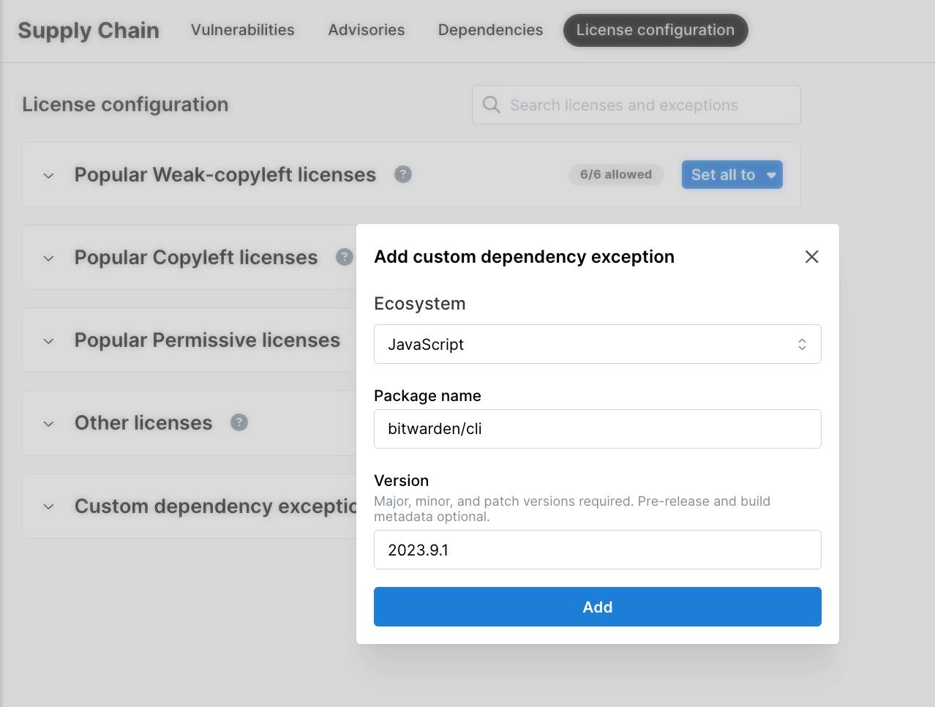The width and height of the screenshot is (935, 707).
Task: Switch to the Vulnerabilities tab
Action: 242,30
